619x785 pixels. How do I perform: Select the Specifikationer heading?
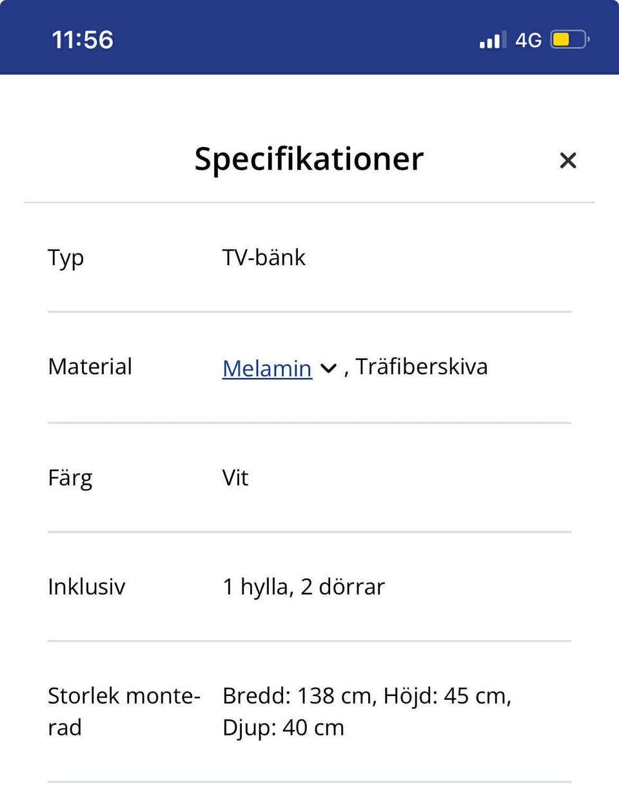point(309,159)
